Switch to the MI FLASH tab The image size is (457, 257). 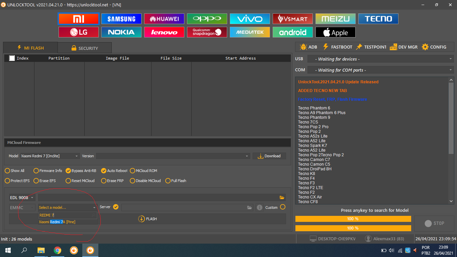tap(30, 48)
